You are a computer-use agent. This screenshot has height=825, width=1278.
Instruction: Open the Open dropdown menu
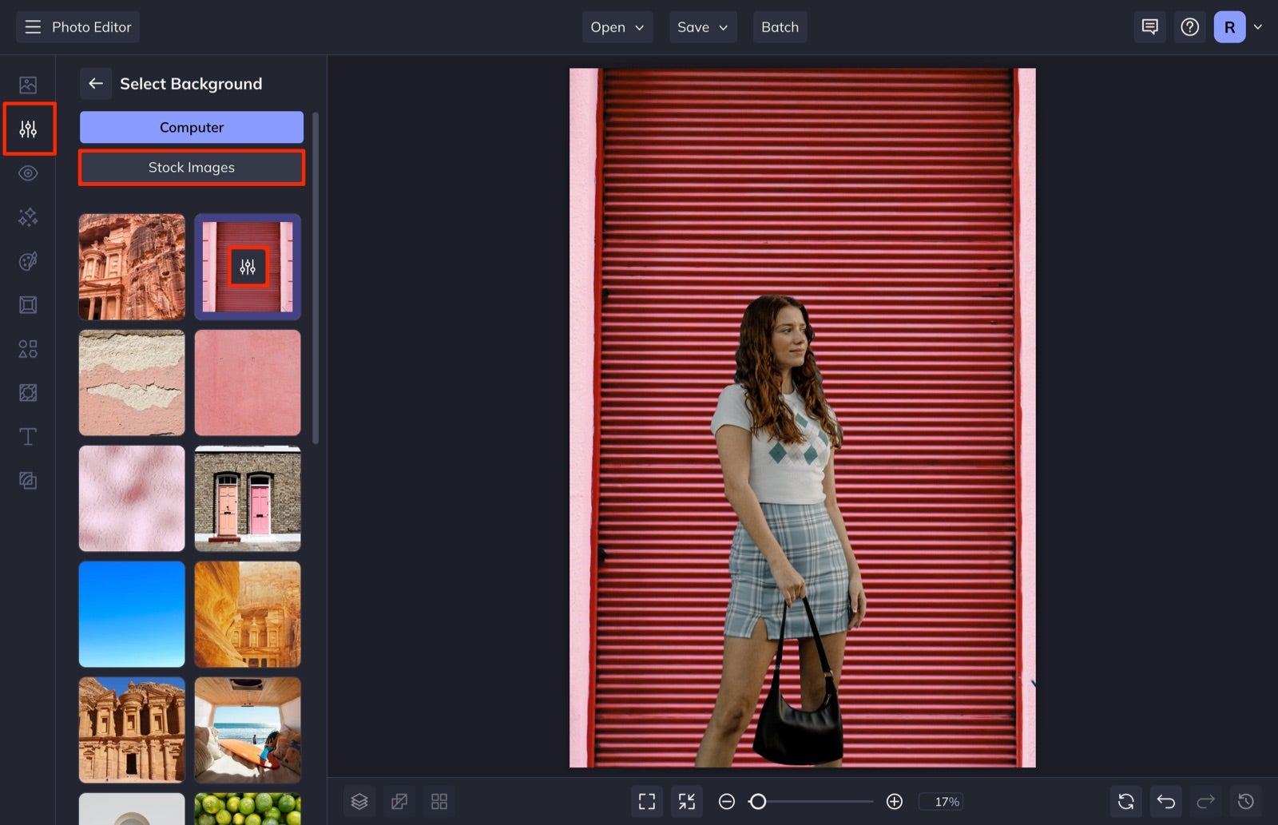(x=617, y=26)
